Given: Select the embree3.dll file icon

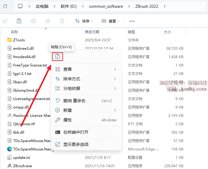Looking at the screenshot, I should point(10,48).
